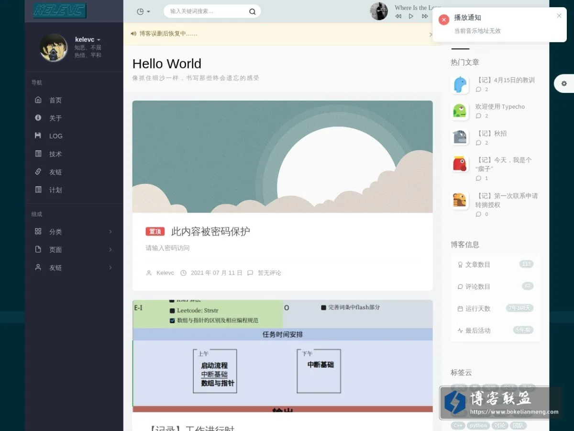Screen dimensions: 574x431
Task: Click the green thumbnail for 欢迎使用 Typecho
Action: coord(460,111)
